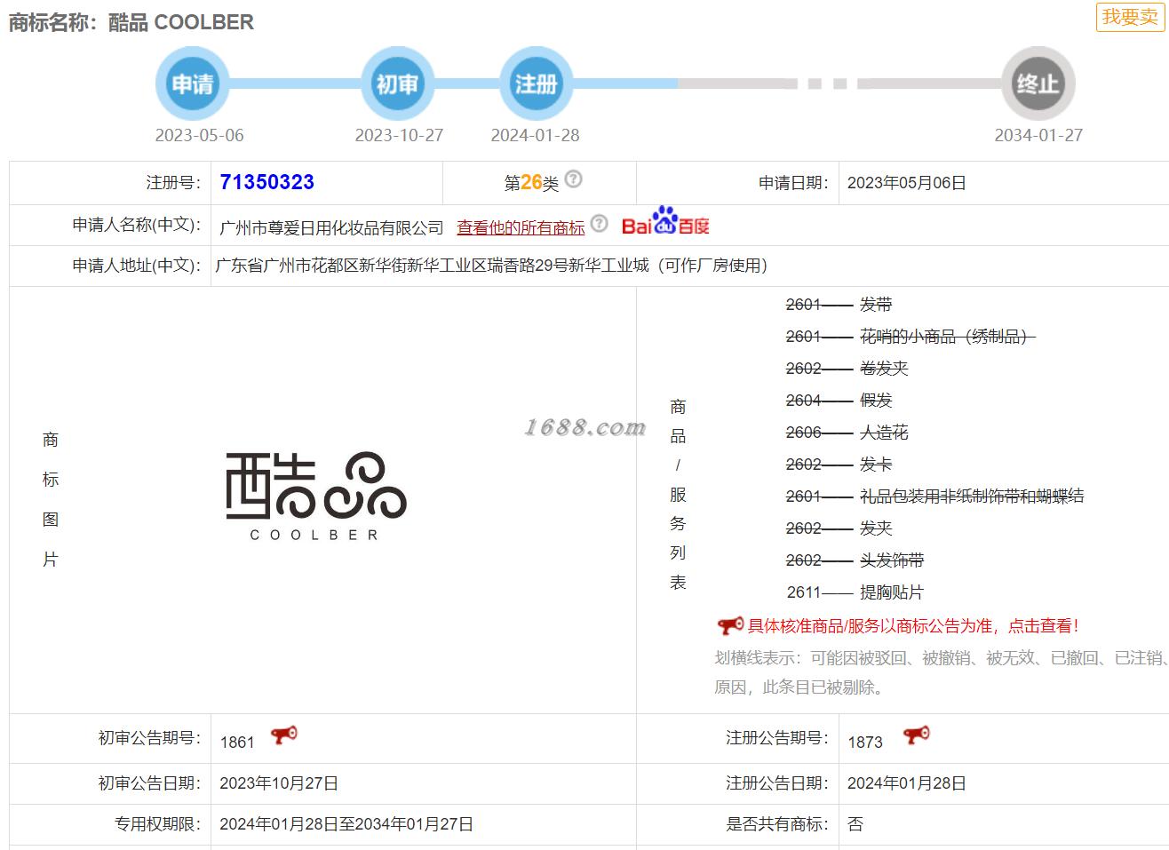Select goods item 2611 提胸贴片
1169x850 pixels.
855,592
